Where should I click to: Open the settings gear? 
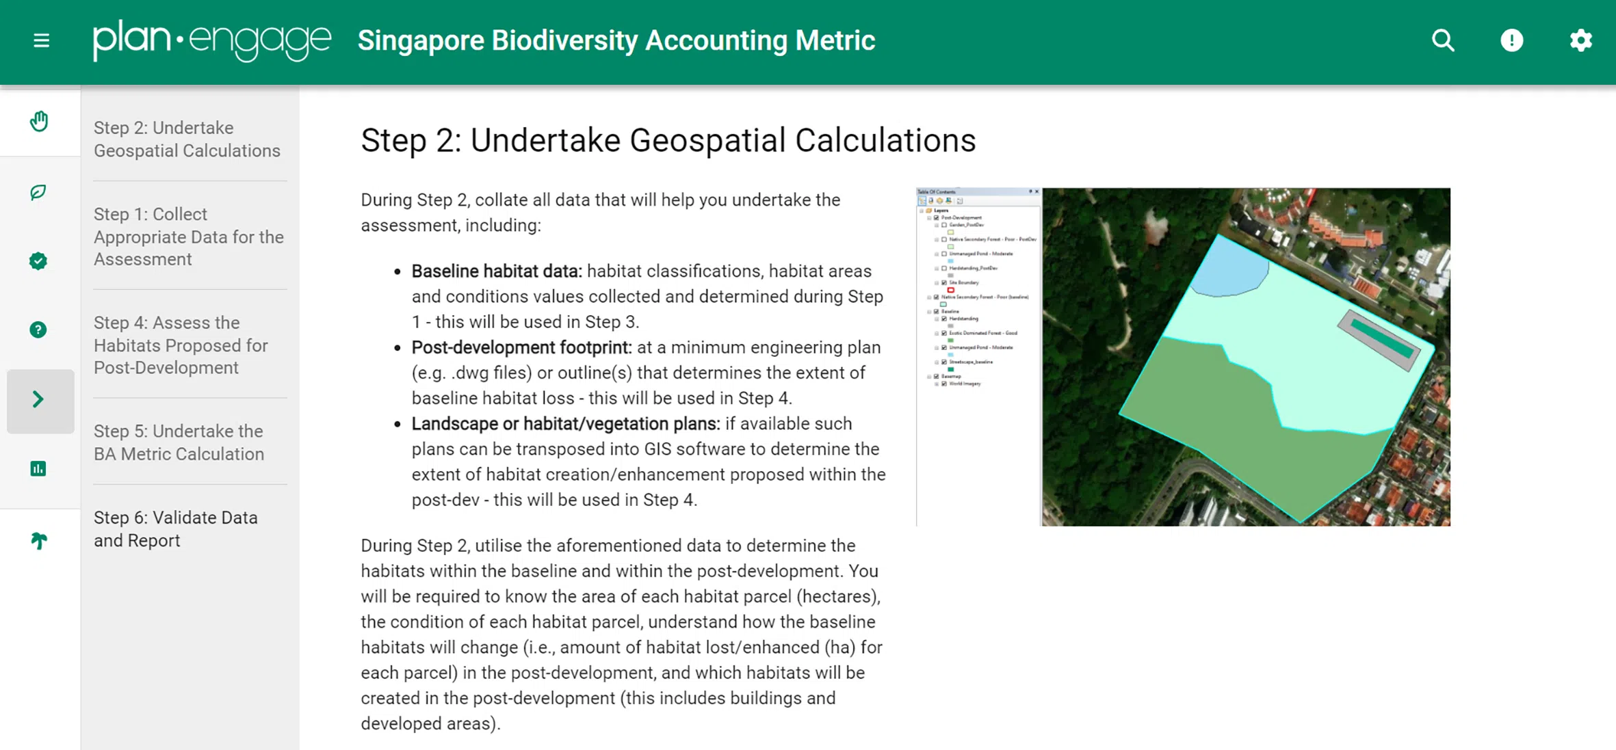point(1580,41)
